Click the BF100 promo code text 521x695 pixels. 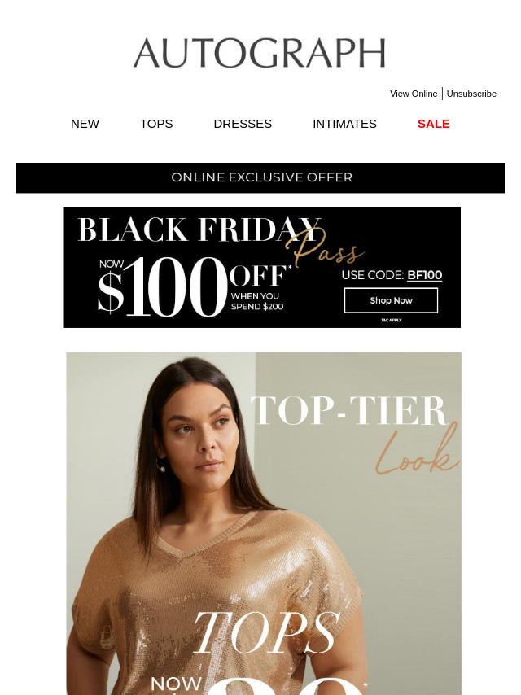(x=424, y=275)
